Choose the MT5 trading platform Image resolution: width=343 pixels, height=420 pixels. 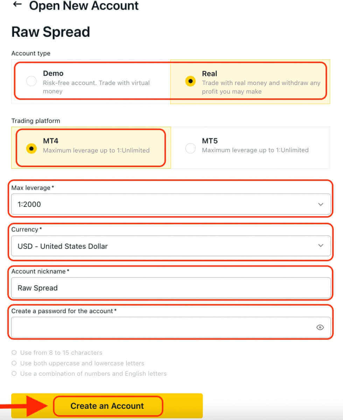(x=190, y=148)
